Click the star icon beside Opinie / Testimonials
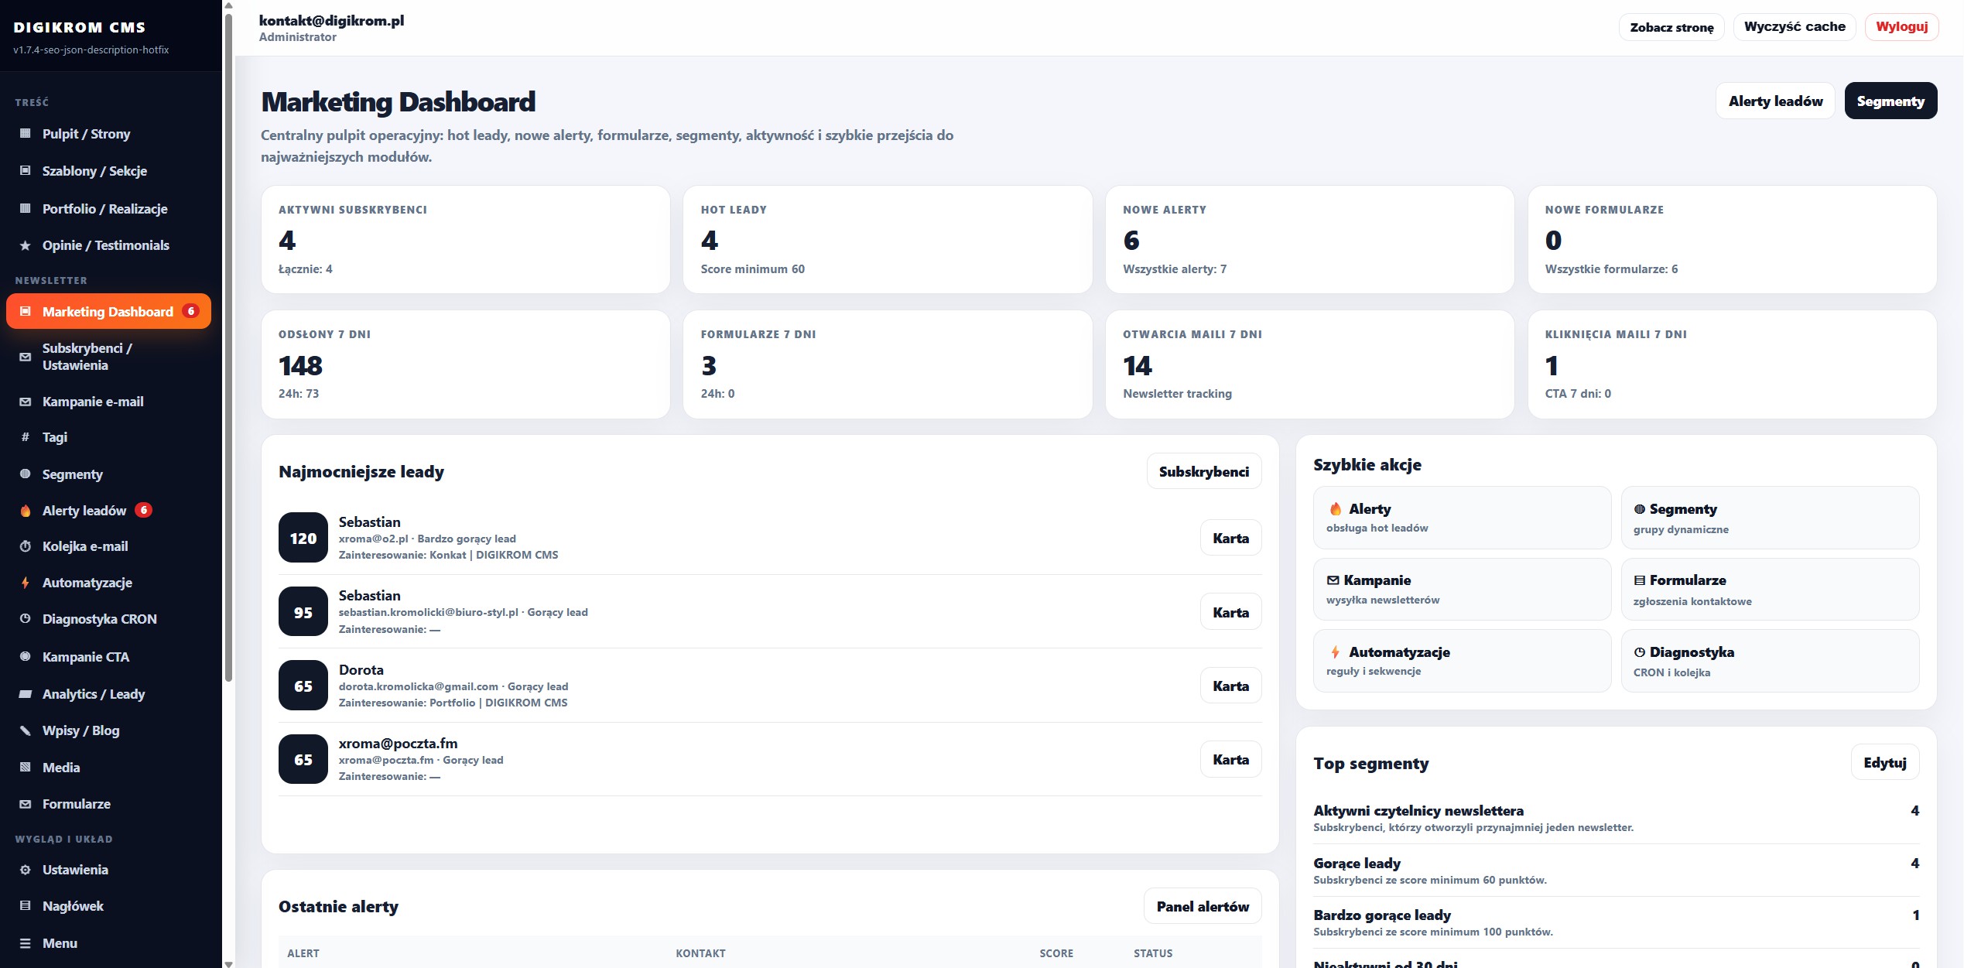Screen dimensions: 1964x968 pos(26,245)
